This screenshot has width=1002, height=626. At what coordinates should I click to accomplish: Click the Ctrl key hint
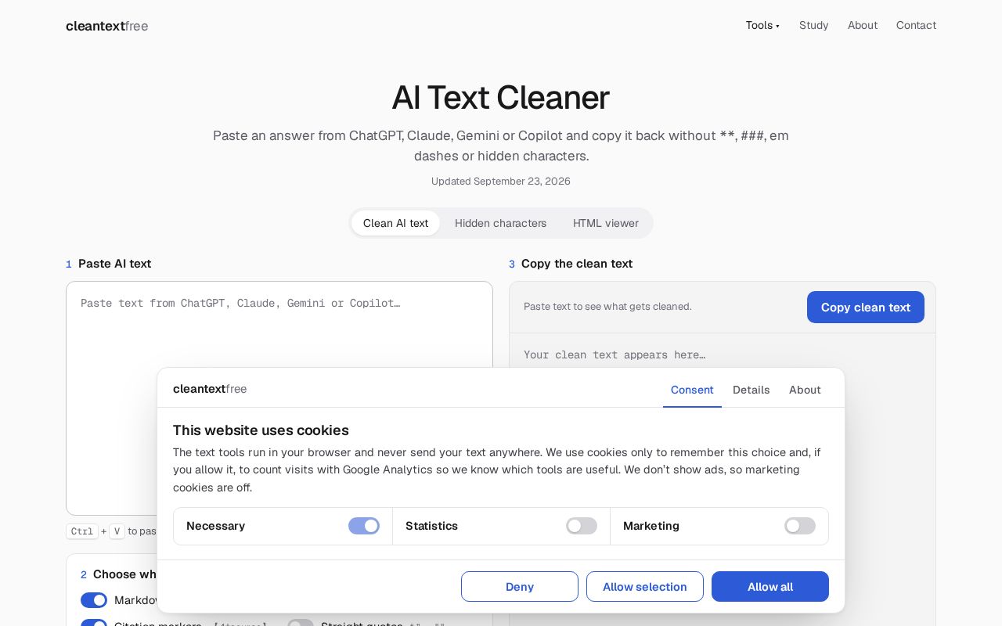pos(82,531)
